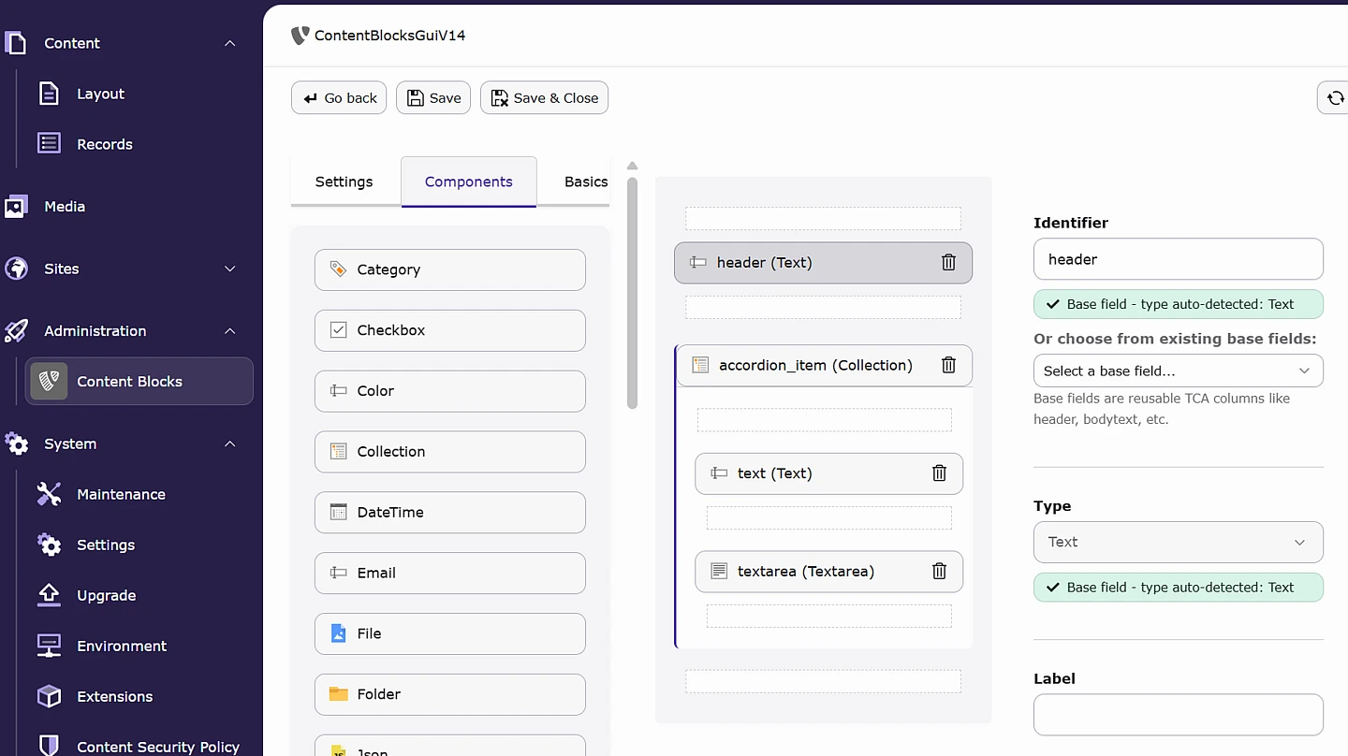1348x756 pixels.
Task: Click the Sites globe icon
Action: tap(16, 269)
